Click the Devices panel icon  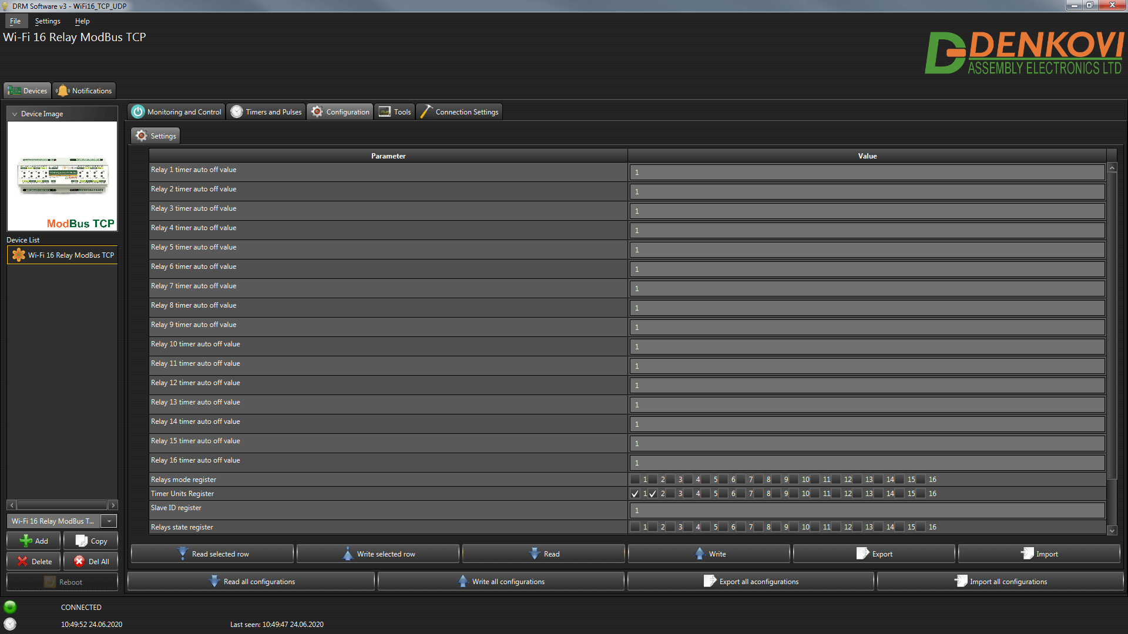(28, 90)
